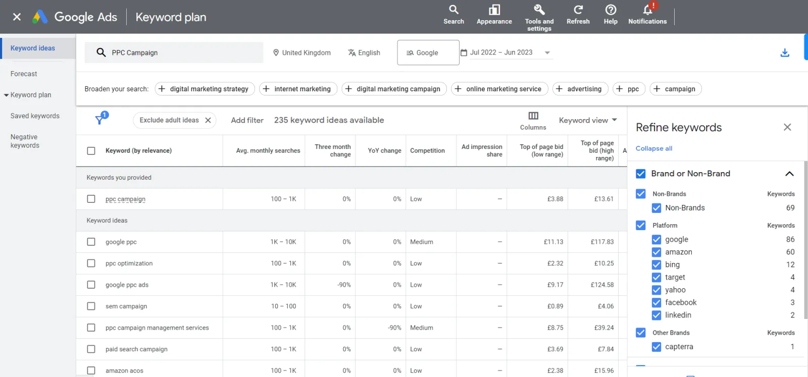Click the Collapse all link
808x377 pixels.
pyautogui.click(x=653, y=148)
